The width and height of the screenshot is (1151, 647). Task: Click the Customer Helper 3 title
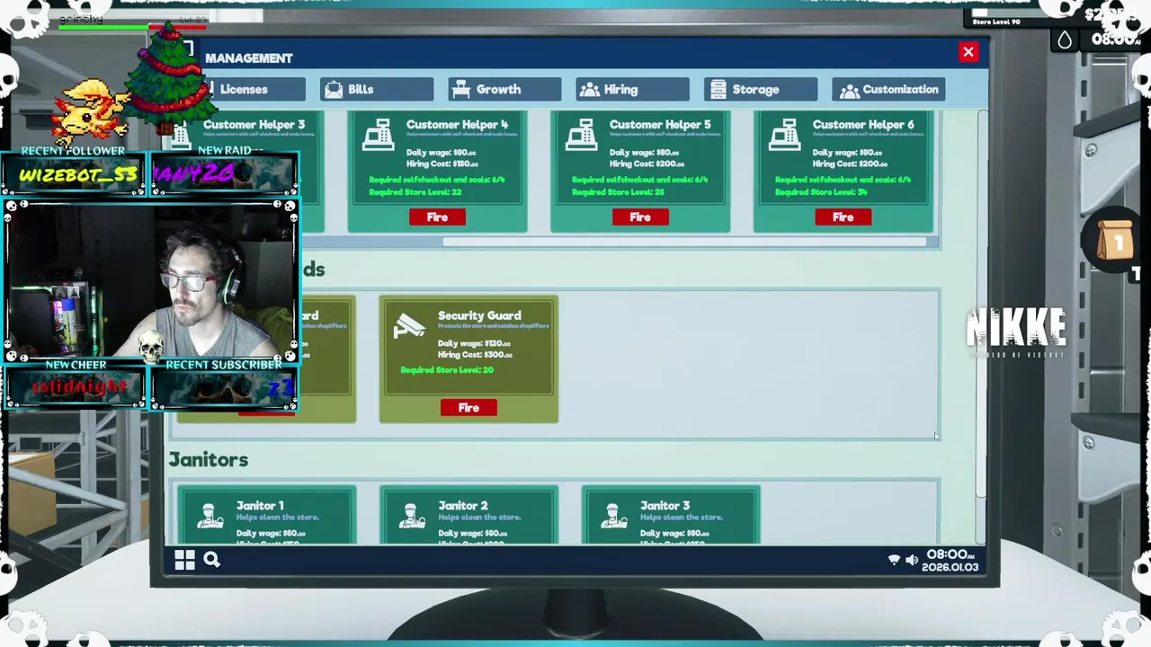click(x=254, y=125)
